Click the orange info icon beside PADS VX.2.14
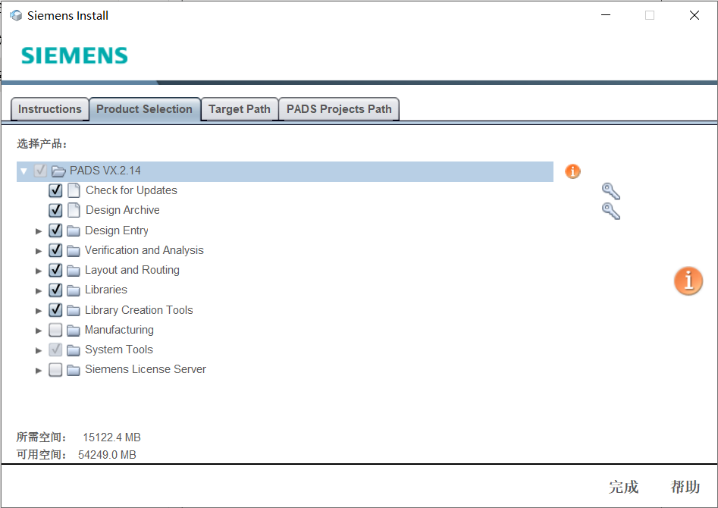 (x=572, y=171)
